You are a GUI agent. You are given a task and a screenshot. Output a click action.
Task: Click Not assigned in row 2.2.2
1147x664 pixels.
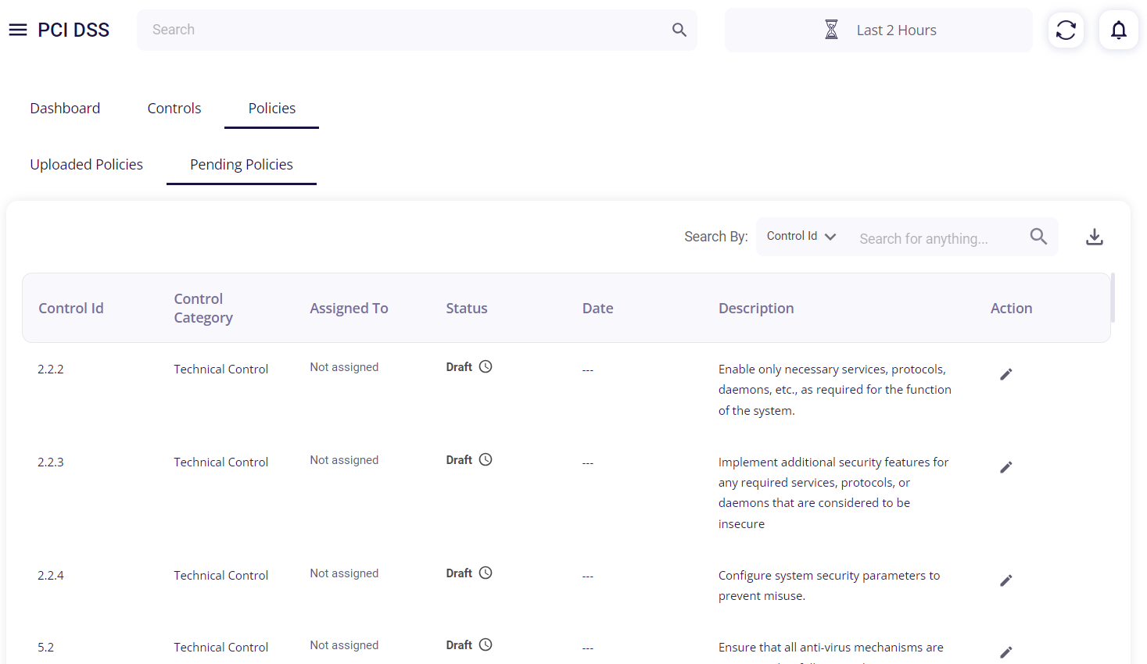coord(344,367)
